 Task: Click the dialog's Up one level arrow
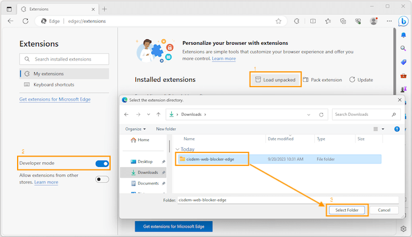[158, 115]
